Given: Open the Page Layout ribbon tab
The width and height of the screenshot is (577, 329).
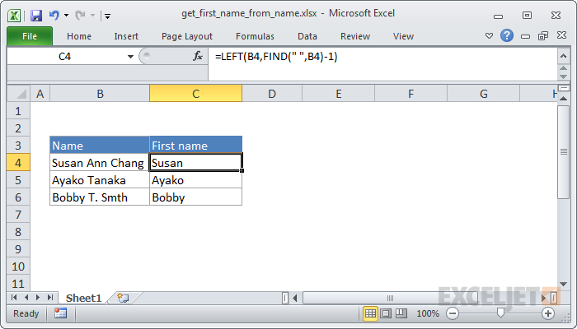Looking at the screenshot, I should click(x=187, y=36).
